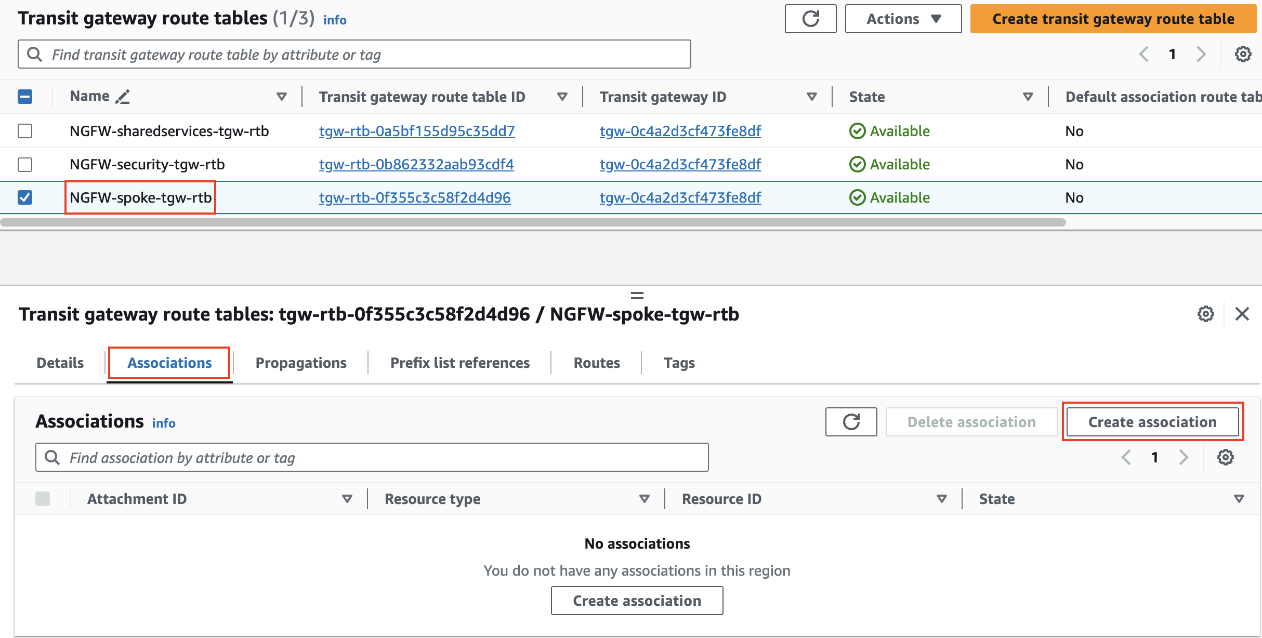Image resolution: width=1262 pixels, height=638 pixels.
Task: Open Associations table settings gear
Action: tap(1225, 458)
